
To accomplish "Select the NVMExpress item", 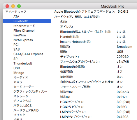I will tap(23, 40).
